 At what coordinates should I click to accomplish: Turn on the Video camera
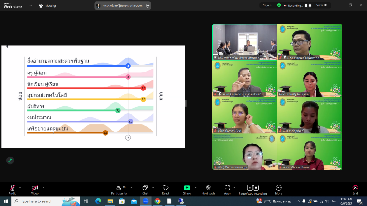pos(35,188)
